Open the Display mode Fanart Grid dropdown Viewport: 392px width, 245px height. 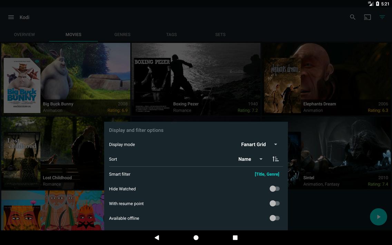click(259, 144)
